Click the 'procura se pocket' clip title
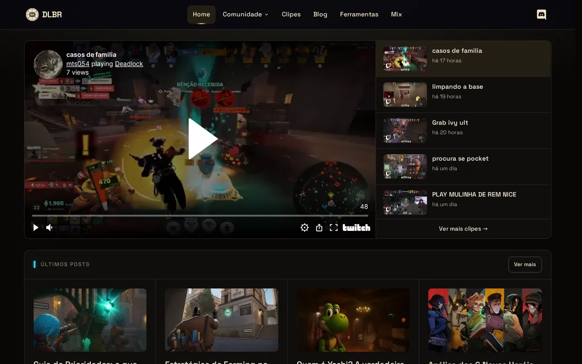 (x=460, y=159)
